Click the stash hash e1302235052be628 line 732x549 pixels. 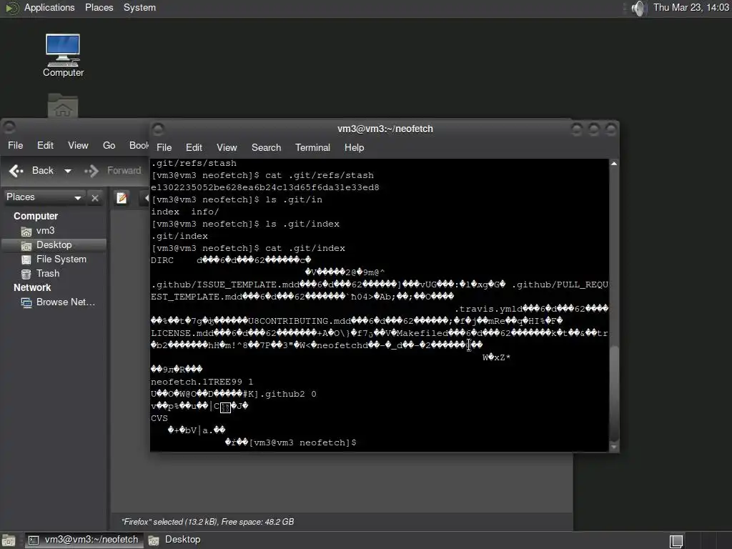(265, 188)
